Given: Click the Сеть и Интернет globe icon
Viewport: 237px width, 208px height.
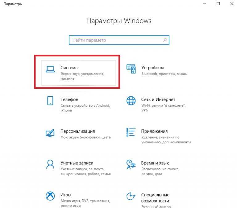Looking at the screenshot, I should pyautogui.click(x=131, y=101).
